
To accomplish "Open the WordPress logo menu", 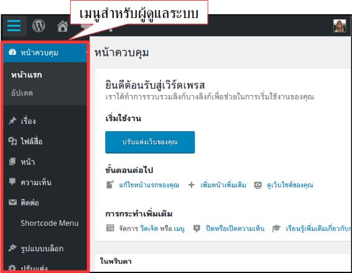I will (x=39, y=26).
